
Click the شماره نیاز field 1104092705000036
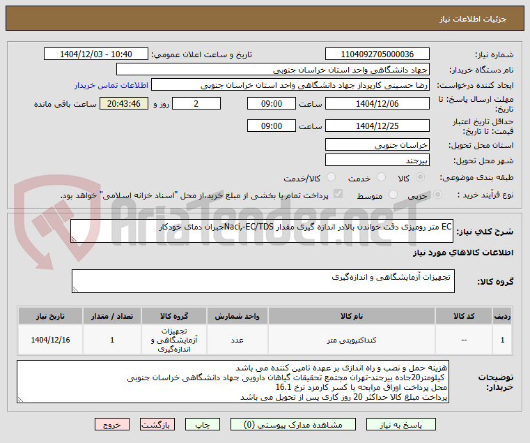[x=377, y=54]
